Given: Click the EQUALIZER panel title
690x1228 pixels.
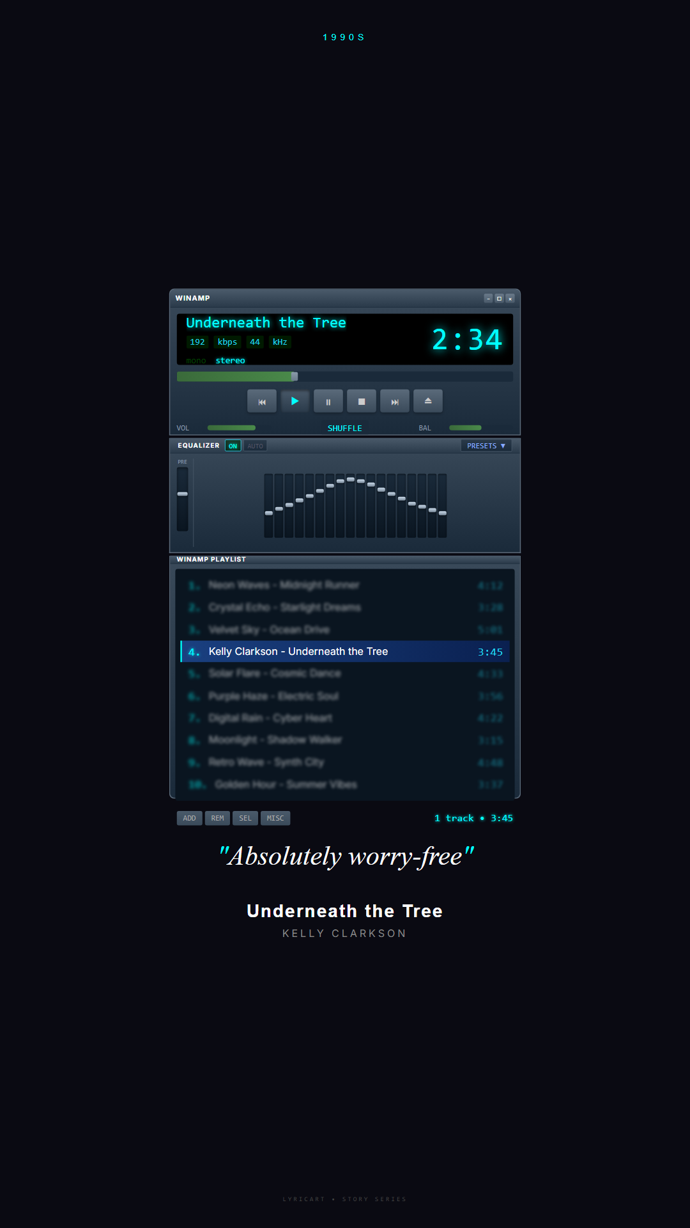Looking at the screenshot, I should pyautogui.click(x=199, y=446).
